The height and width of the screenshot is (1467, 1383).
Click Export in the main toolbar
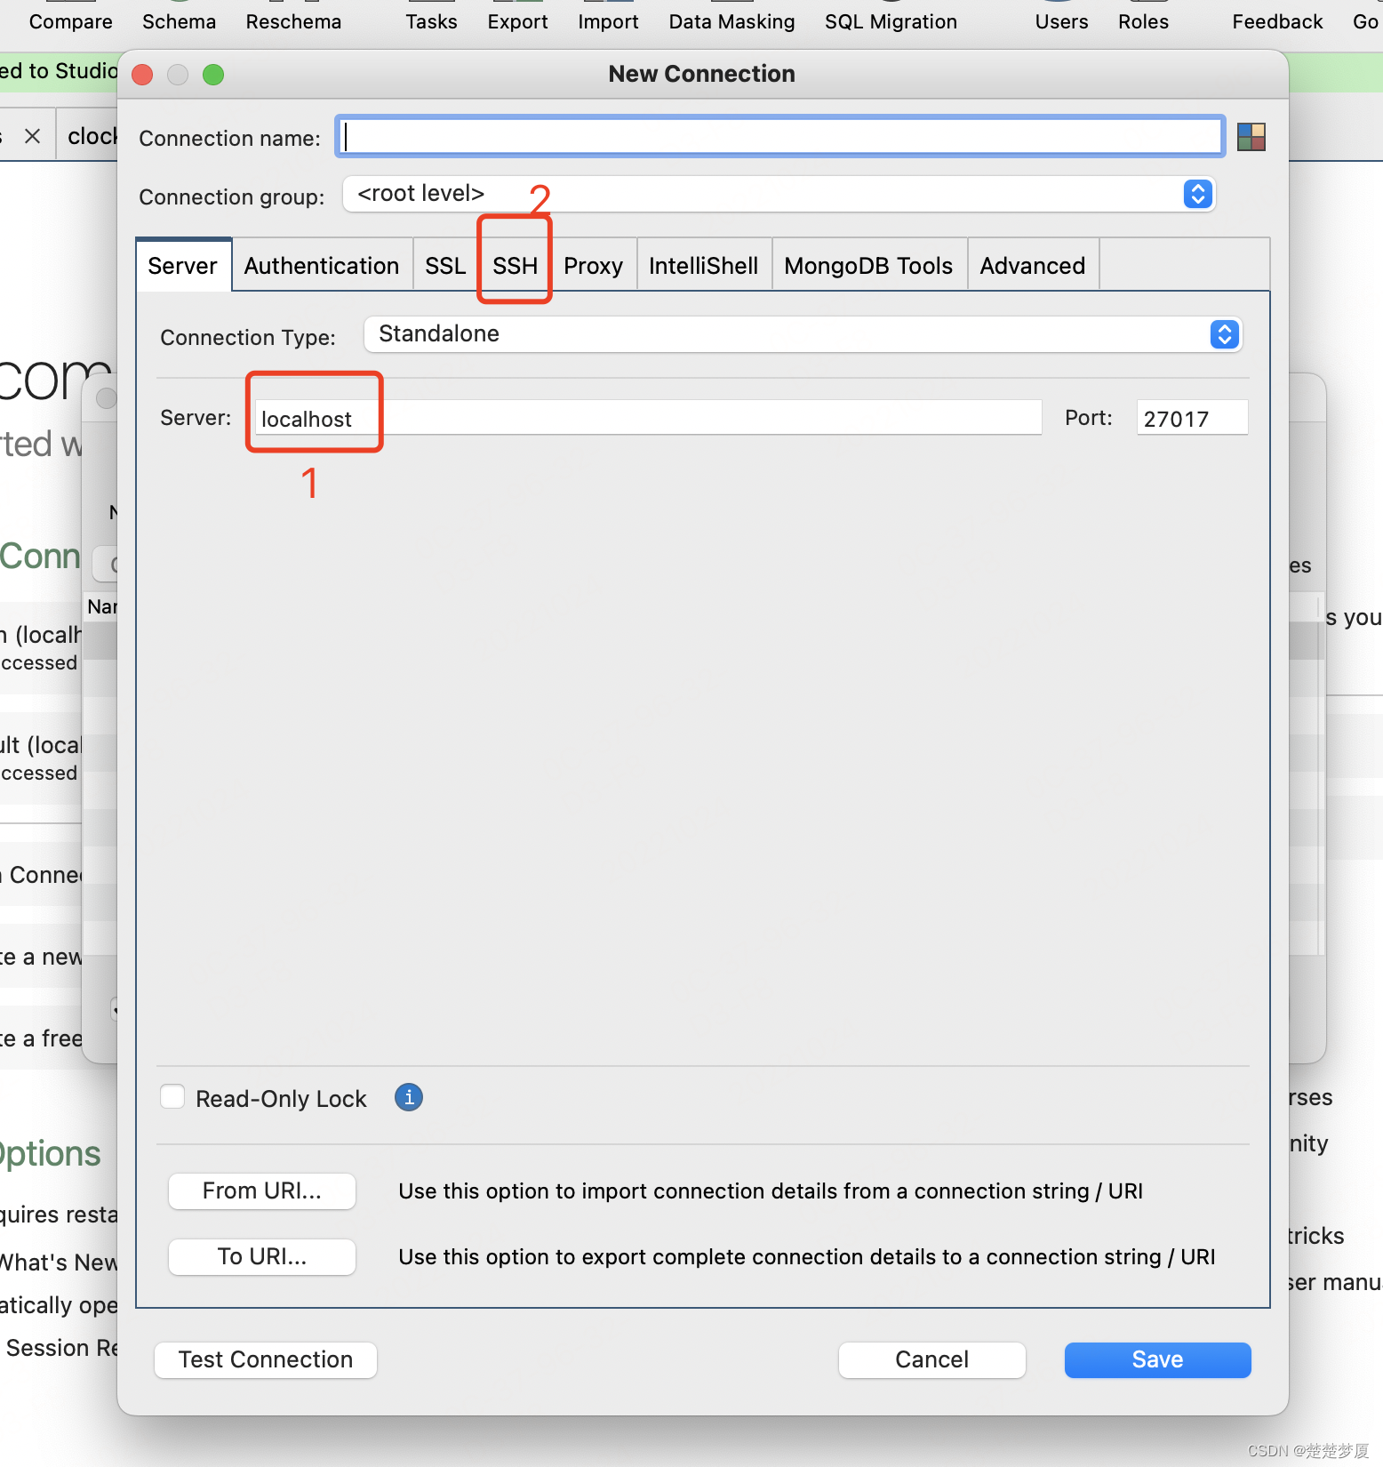tap(518, 21)
